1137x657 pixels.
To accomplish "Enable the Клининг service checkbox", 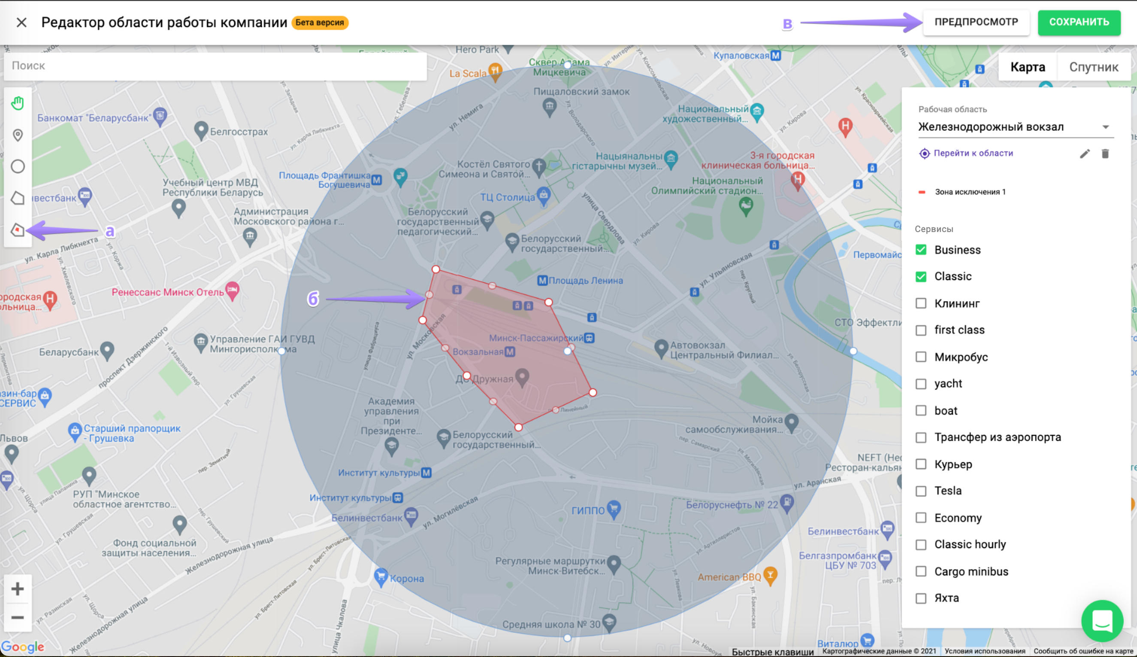I will click(x=921, y=304).
